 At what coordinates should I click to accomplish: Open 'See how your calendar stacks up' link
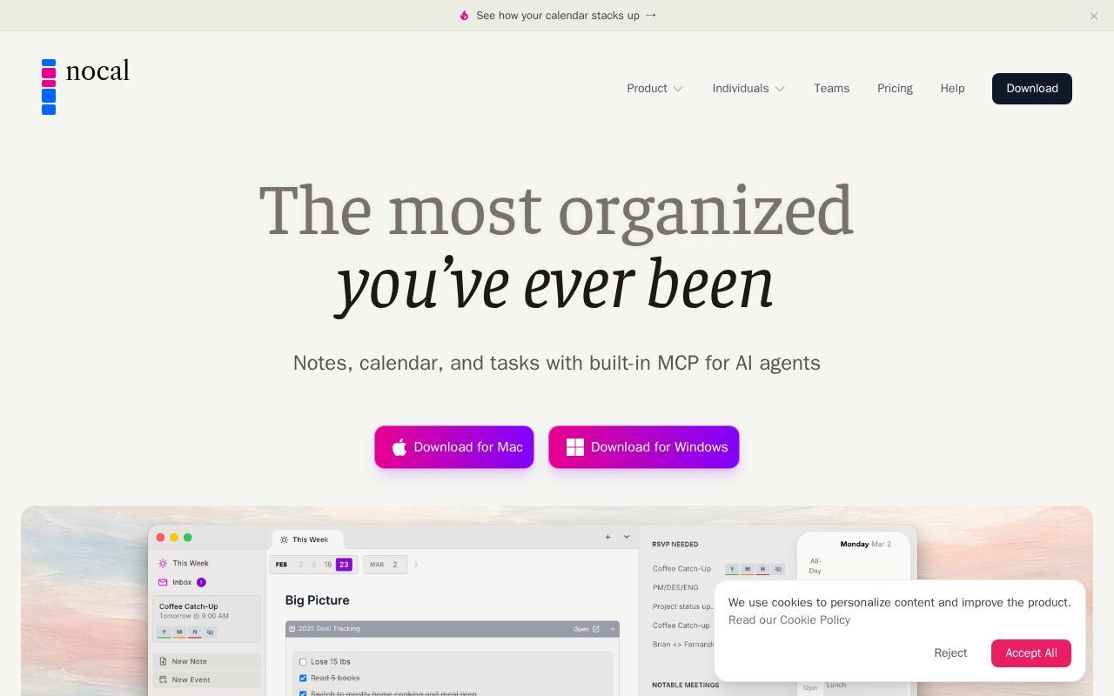tap(567, 16)
